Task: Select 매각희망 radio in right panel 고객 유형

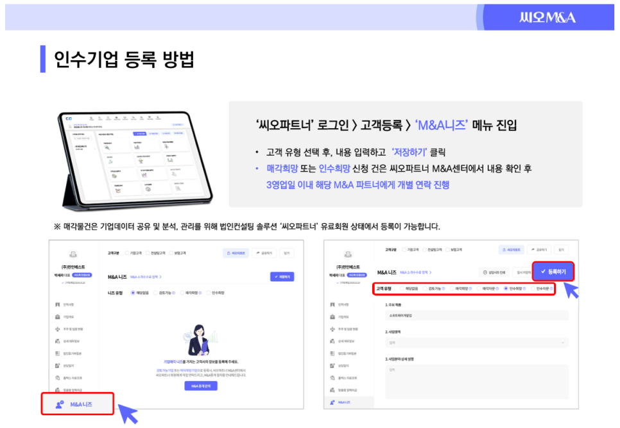Action: [x=452, y=289]
